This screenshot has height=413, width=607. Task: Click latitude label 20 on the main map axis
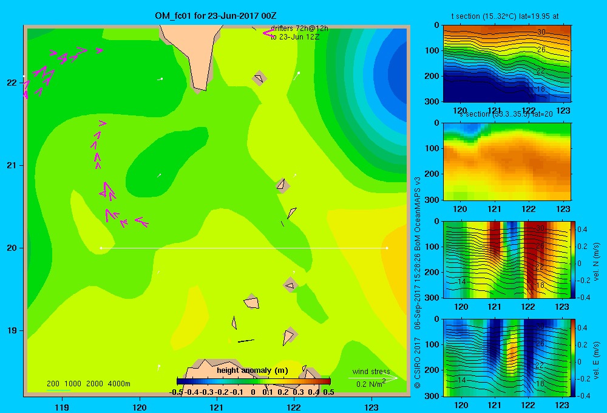point(12,248)
